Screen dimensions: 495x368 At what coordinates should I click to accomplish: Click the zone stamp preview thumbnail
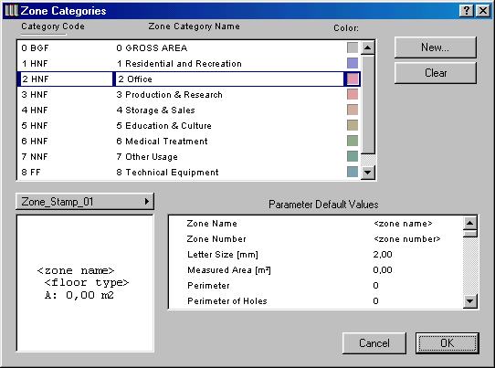point(85,283)
